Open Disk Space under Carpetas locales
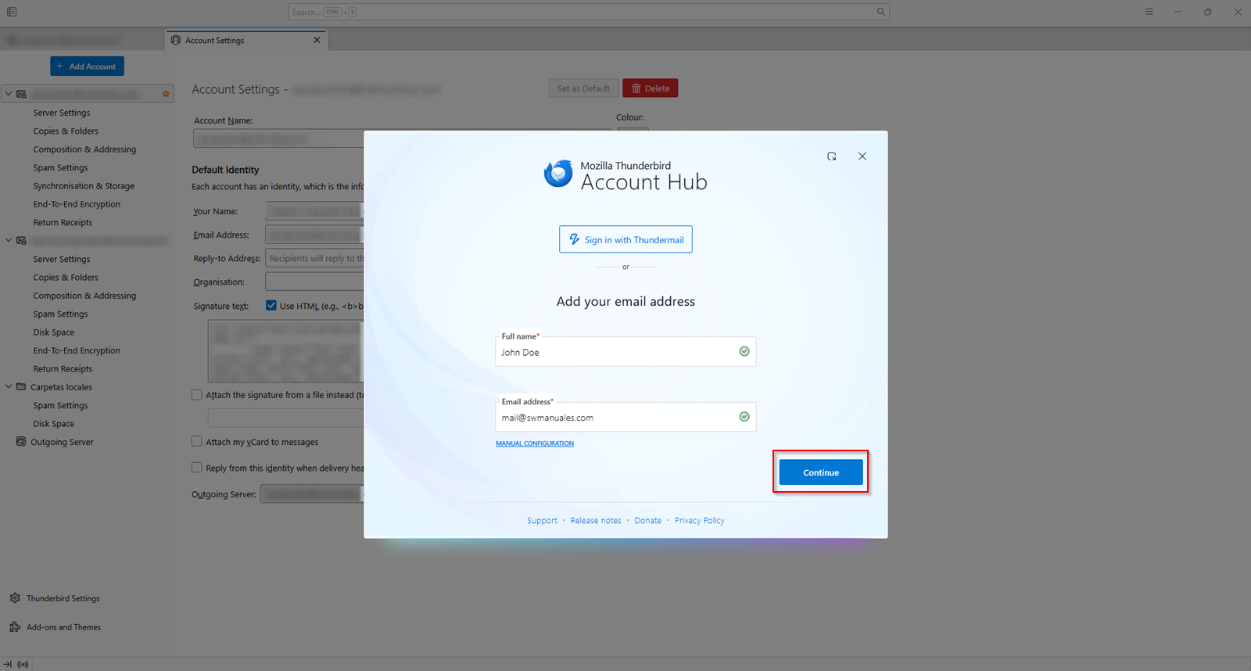This screenshot has width=1251, height=671. click(x=54, y=424)
